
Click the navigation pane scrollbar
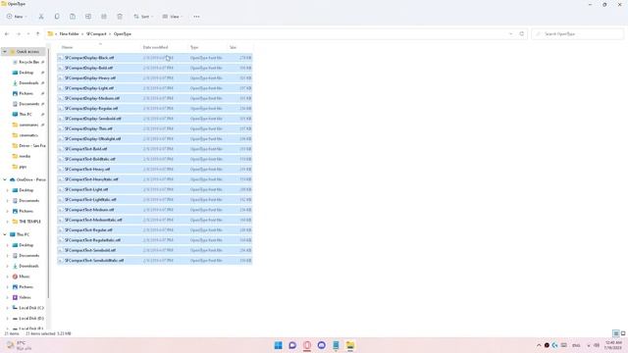pyautogui.click(x=48, y=173)
